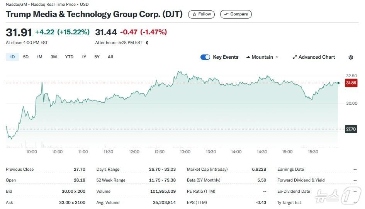The image size is (365, 209).
Task: Switch to 5D time range
Action: [x=26, y=57]
